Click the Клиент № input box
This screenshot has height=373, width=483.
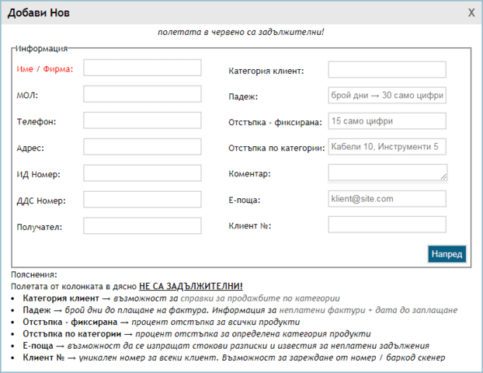(387, 225)
